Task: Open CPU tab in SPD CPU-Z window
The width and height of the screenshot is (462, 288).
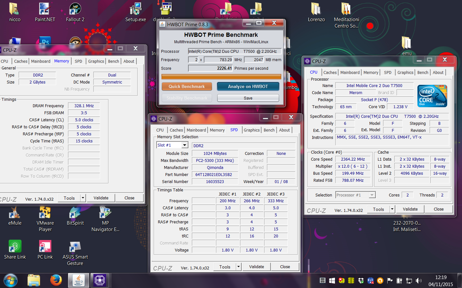Action: point(160,130)
